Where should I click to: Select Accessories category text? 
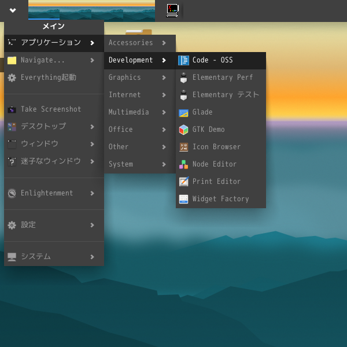coord(131,43)
